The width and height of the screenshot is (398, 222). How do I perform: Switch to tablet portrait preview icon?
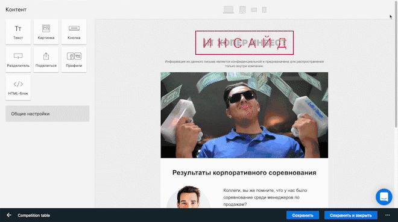pyautogui.click(x=242, y=10)
